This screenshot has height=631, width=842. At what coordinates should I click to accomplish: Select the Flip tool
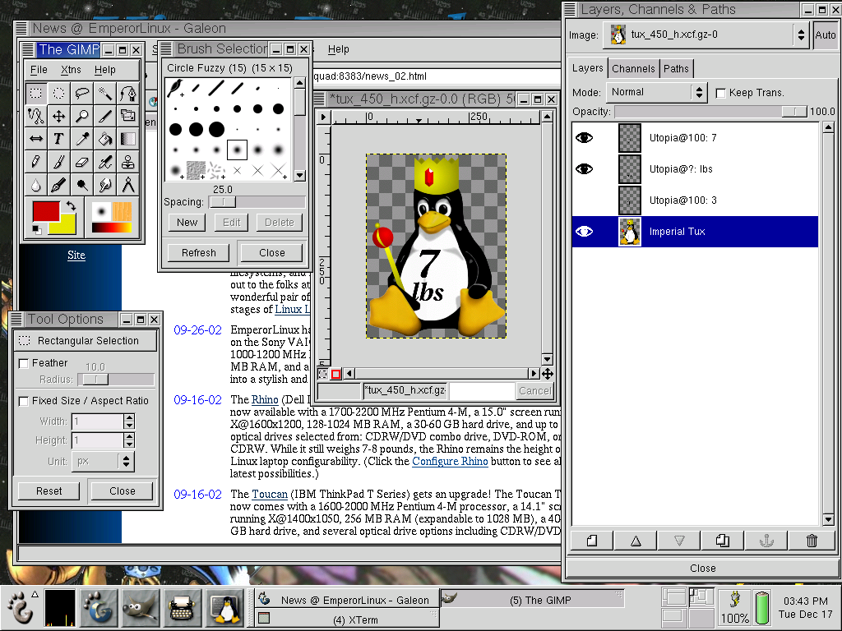pyautogui.click(x=35, y=139)
